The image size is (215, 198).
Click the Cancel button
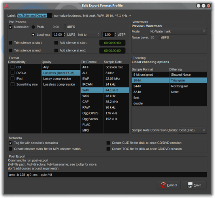[x=169, y=185]
